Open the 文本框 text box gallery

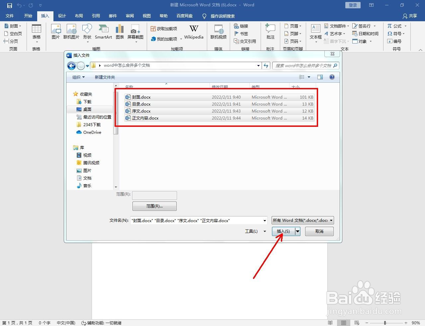315,34
